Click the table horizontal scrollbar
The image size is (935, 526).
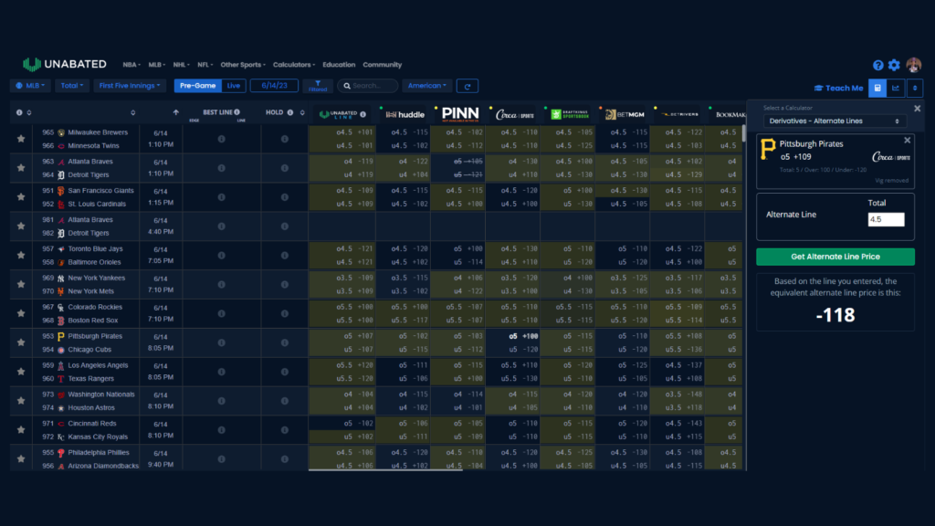click(x=385, y=470)
